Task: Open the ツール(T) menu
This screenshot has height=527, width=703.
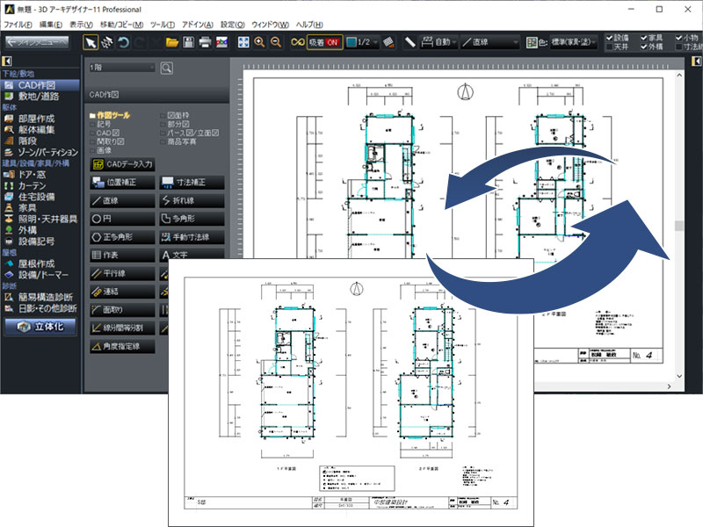Action: pyautogui.click(x=163, y=25)
